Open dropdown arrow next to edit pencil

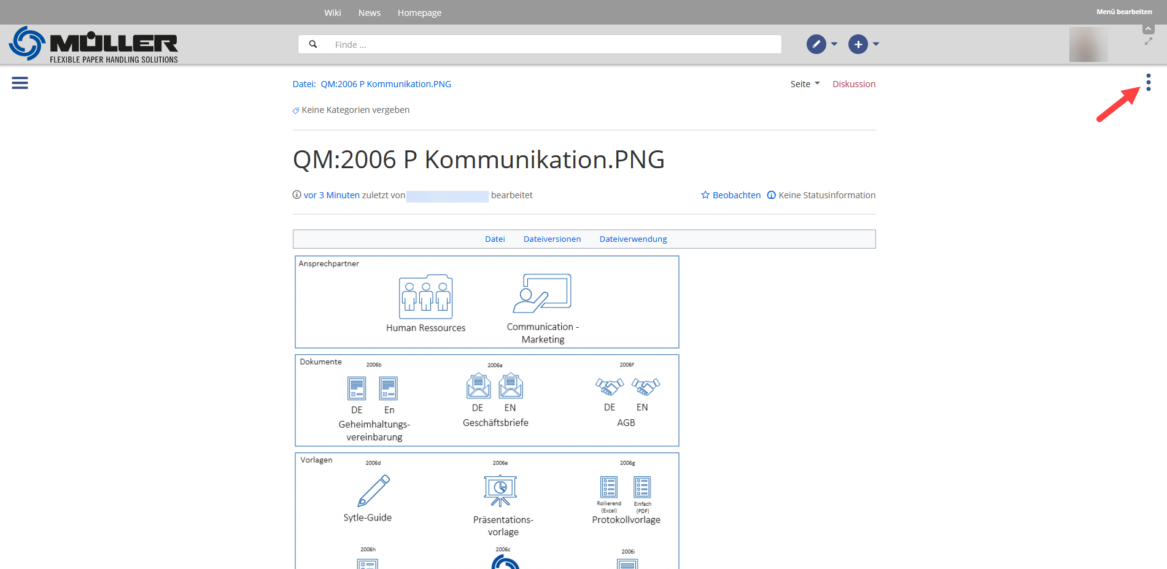coord(834,44)
